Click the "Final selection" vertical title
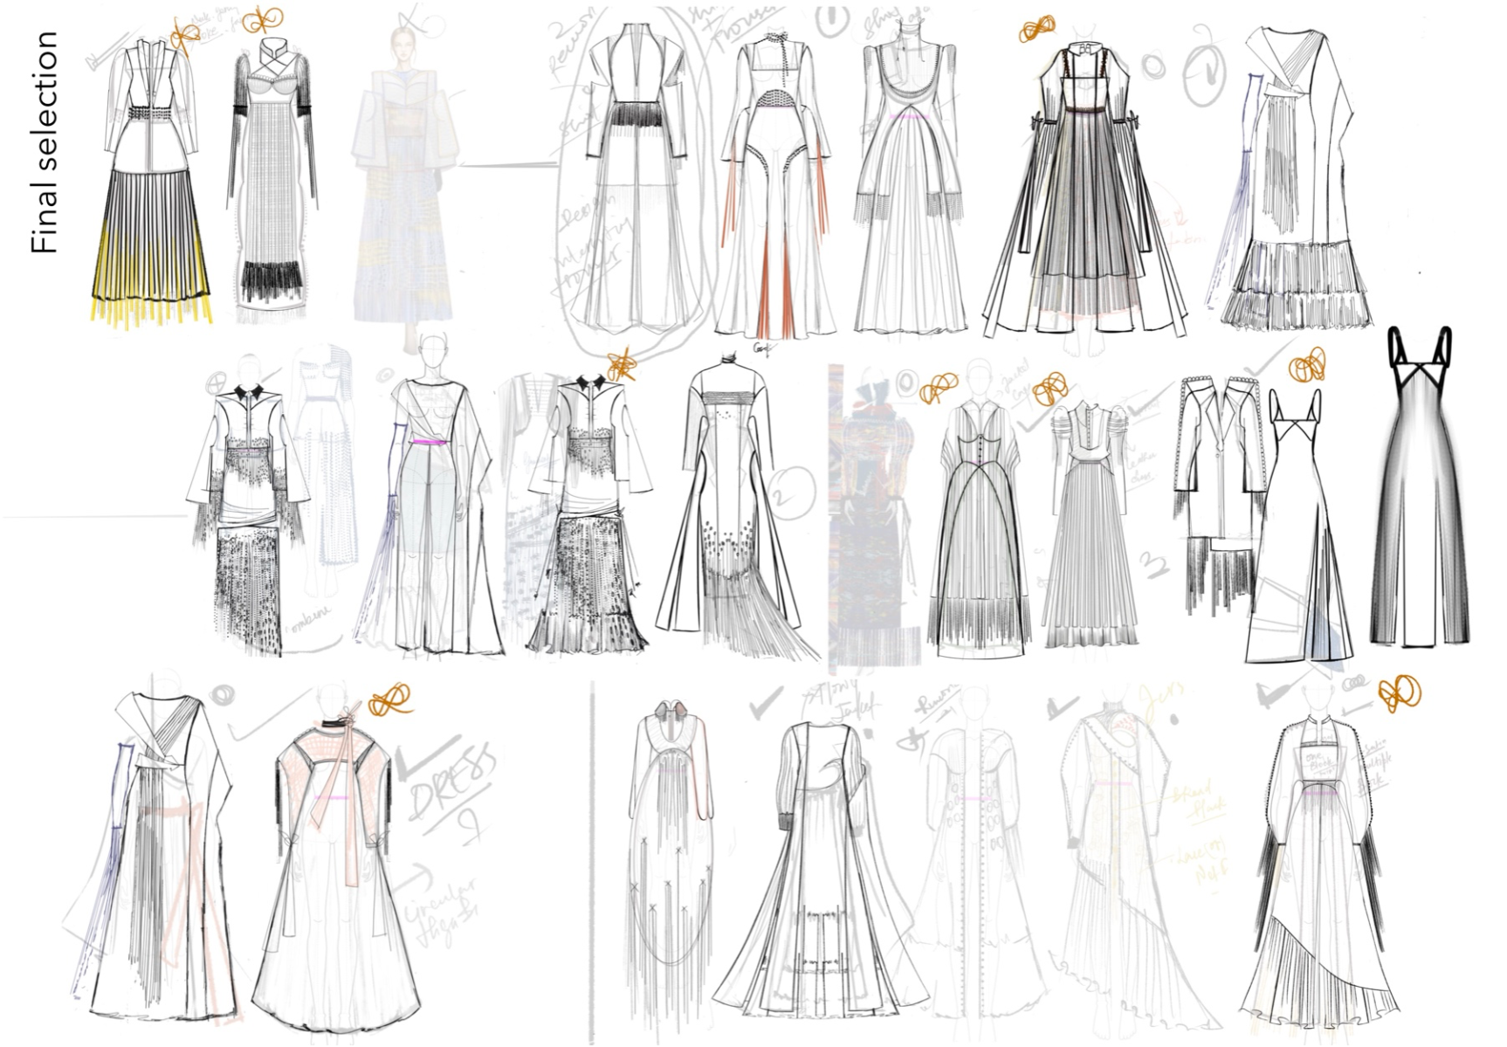The height and width of the screenshot is (1047, 1507). click(43, 142)
